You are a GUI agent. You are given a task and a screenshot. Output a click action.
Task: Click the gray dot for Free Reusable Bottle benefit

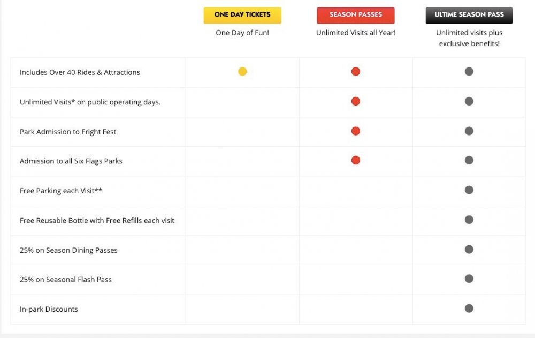469,220
